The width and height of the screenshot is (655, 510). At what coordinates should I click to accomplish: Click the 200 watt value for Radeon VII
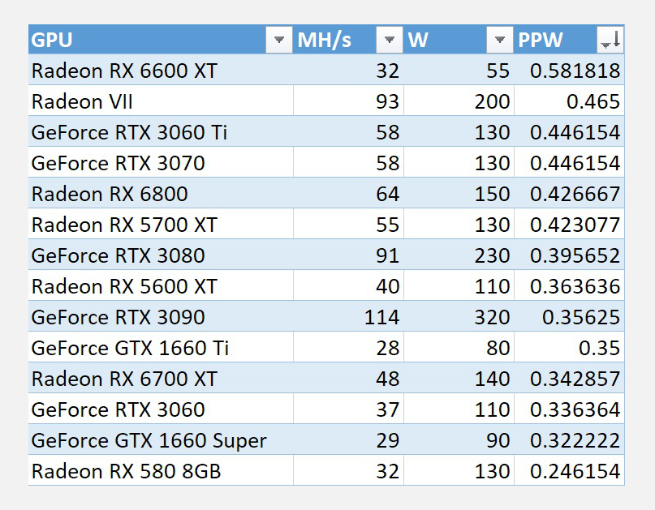coord(492,101)
